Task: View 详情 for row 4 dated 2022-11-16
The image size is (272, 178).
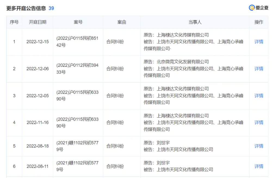Action: click(x=259, y=122)
